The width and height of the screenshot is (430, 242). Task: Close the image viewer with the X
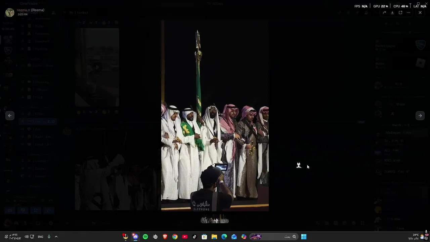420,12
